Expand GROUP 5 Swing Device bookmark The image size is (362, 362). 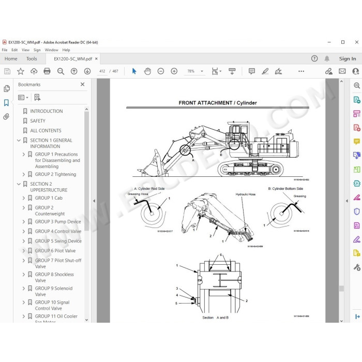point(24,241)
